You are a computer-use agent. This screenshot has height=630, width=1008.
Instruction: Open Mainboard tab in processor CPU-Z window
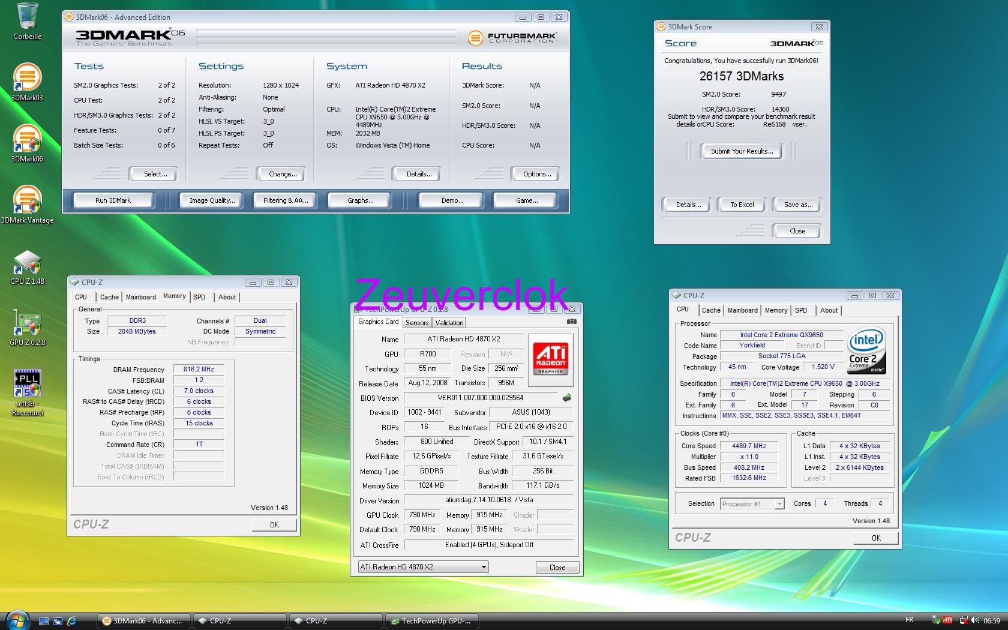coord(743,310)
